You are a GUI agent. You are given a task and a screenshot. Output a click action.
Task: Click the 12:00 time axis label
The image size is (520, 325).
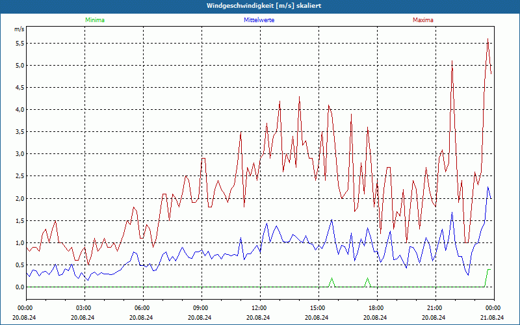(258, 308)
